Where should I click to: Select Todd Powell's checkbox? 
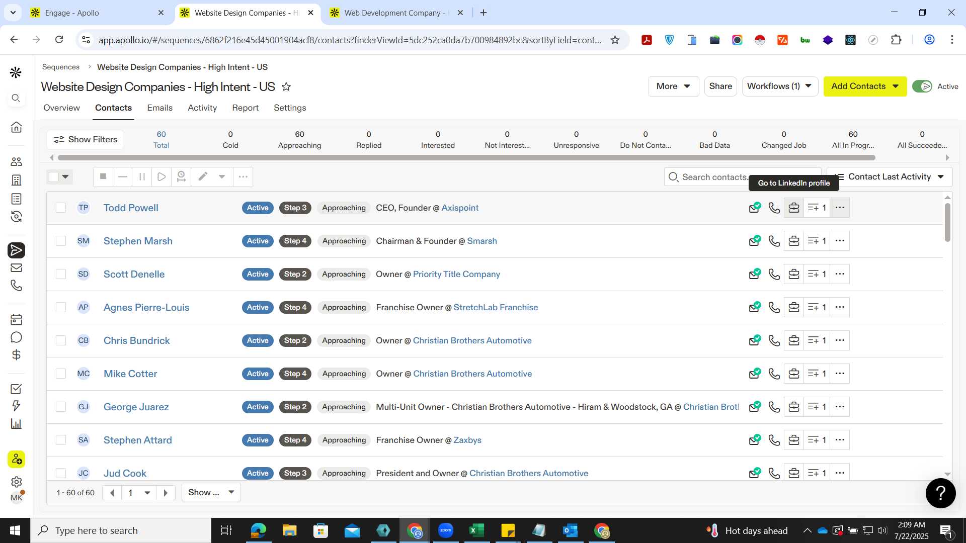click(61, 208)
